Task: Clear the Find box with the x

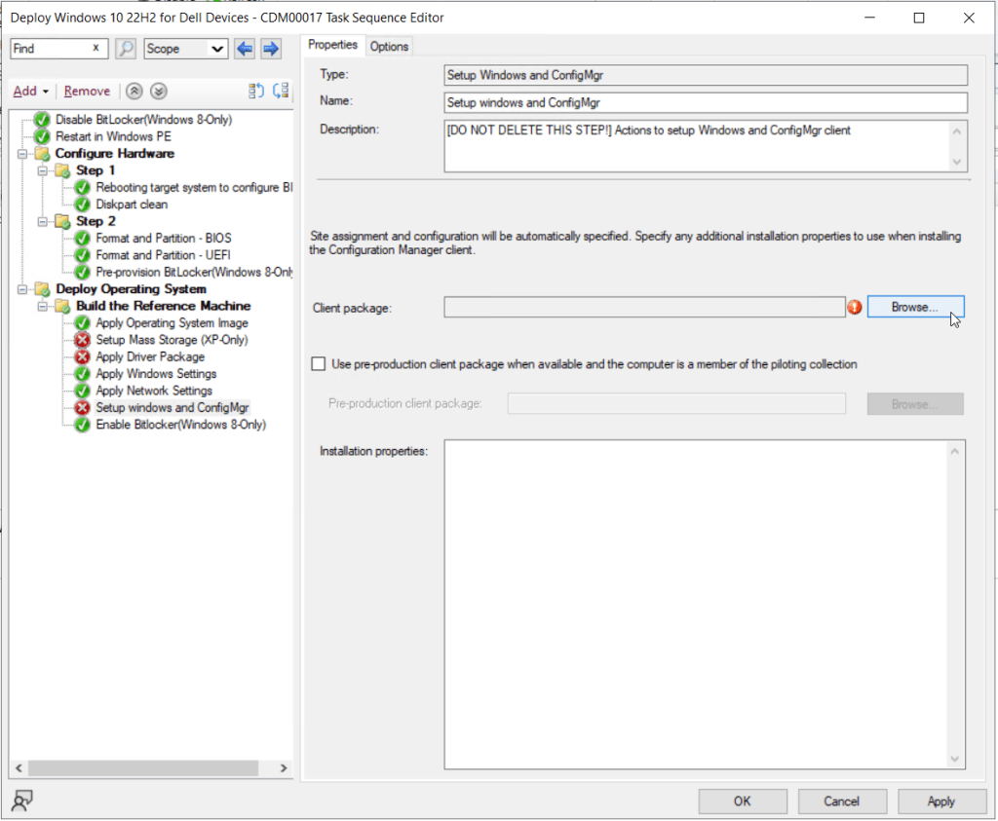Action: pyautogui.click(x=96, y=48)
